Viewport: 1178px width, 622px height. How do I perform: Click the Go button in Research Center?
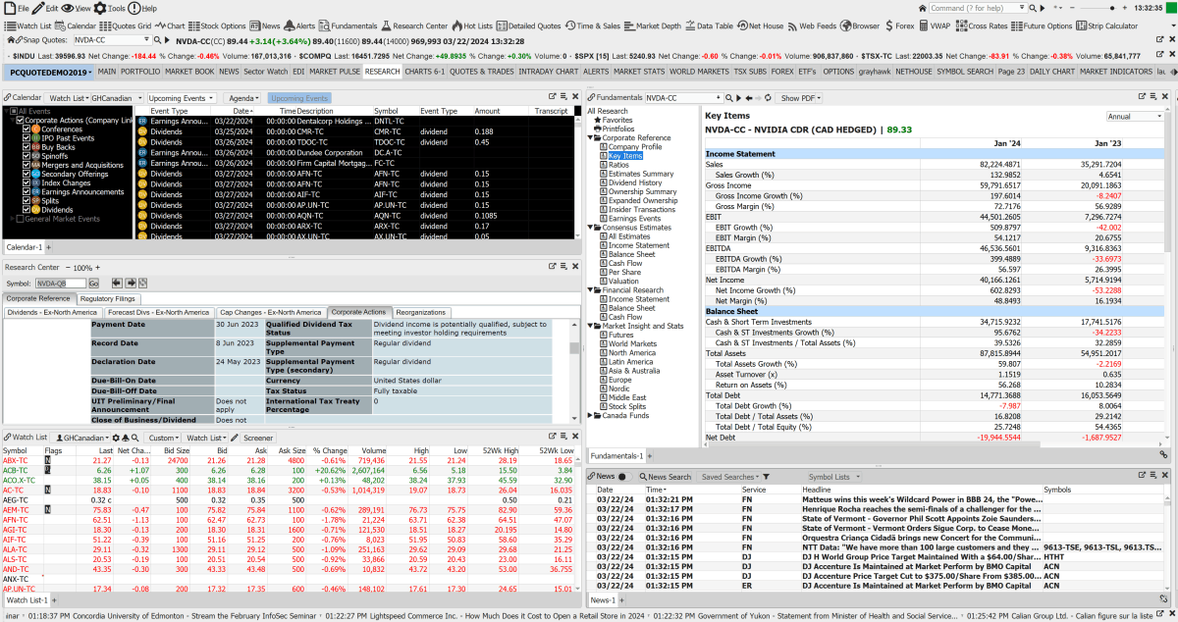pos(93,283)
